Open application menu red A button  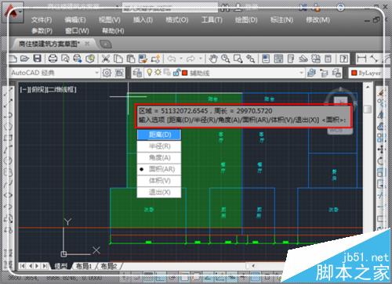[x=13, y=12]
